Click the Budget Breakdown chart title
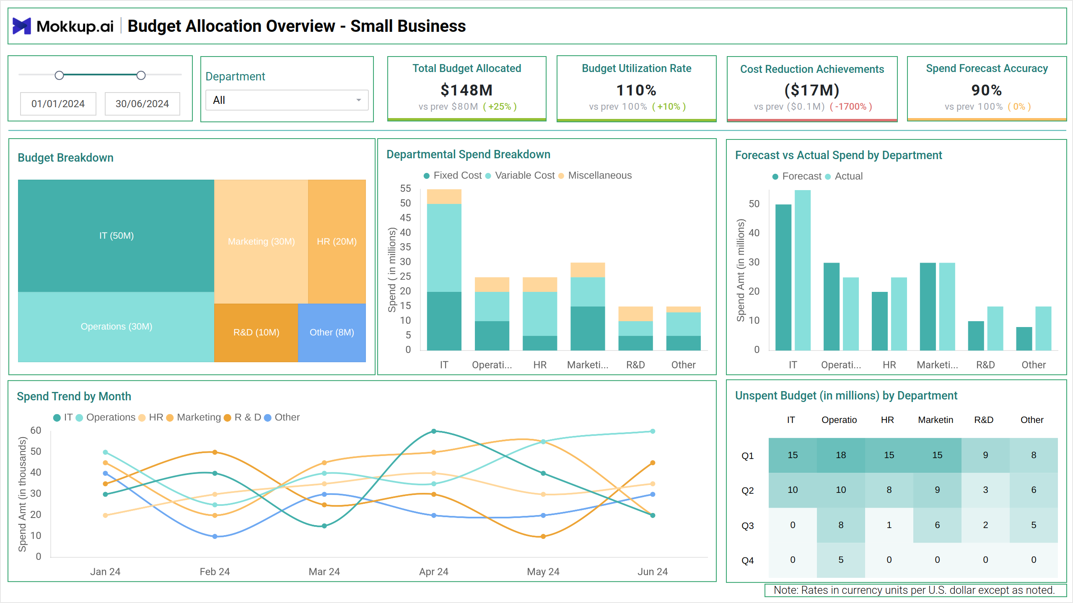The width and height of the screenshot is (1073, 603). (66, 158)
